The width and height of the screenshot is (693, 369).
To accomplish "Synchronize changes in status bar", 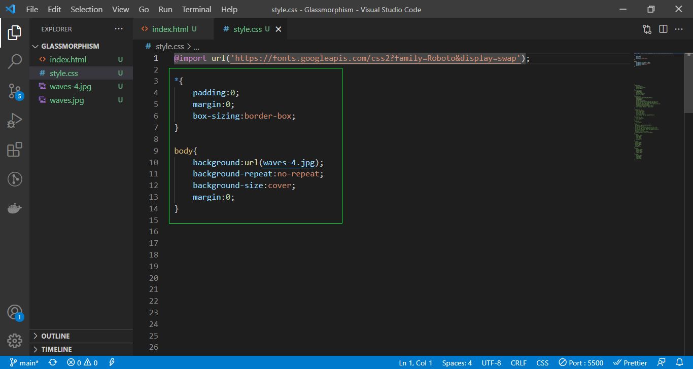I will (x=53, y=363).
